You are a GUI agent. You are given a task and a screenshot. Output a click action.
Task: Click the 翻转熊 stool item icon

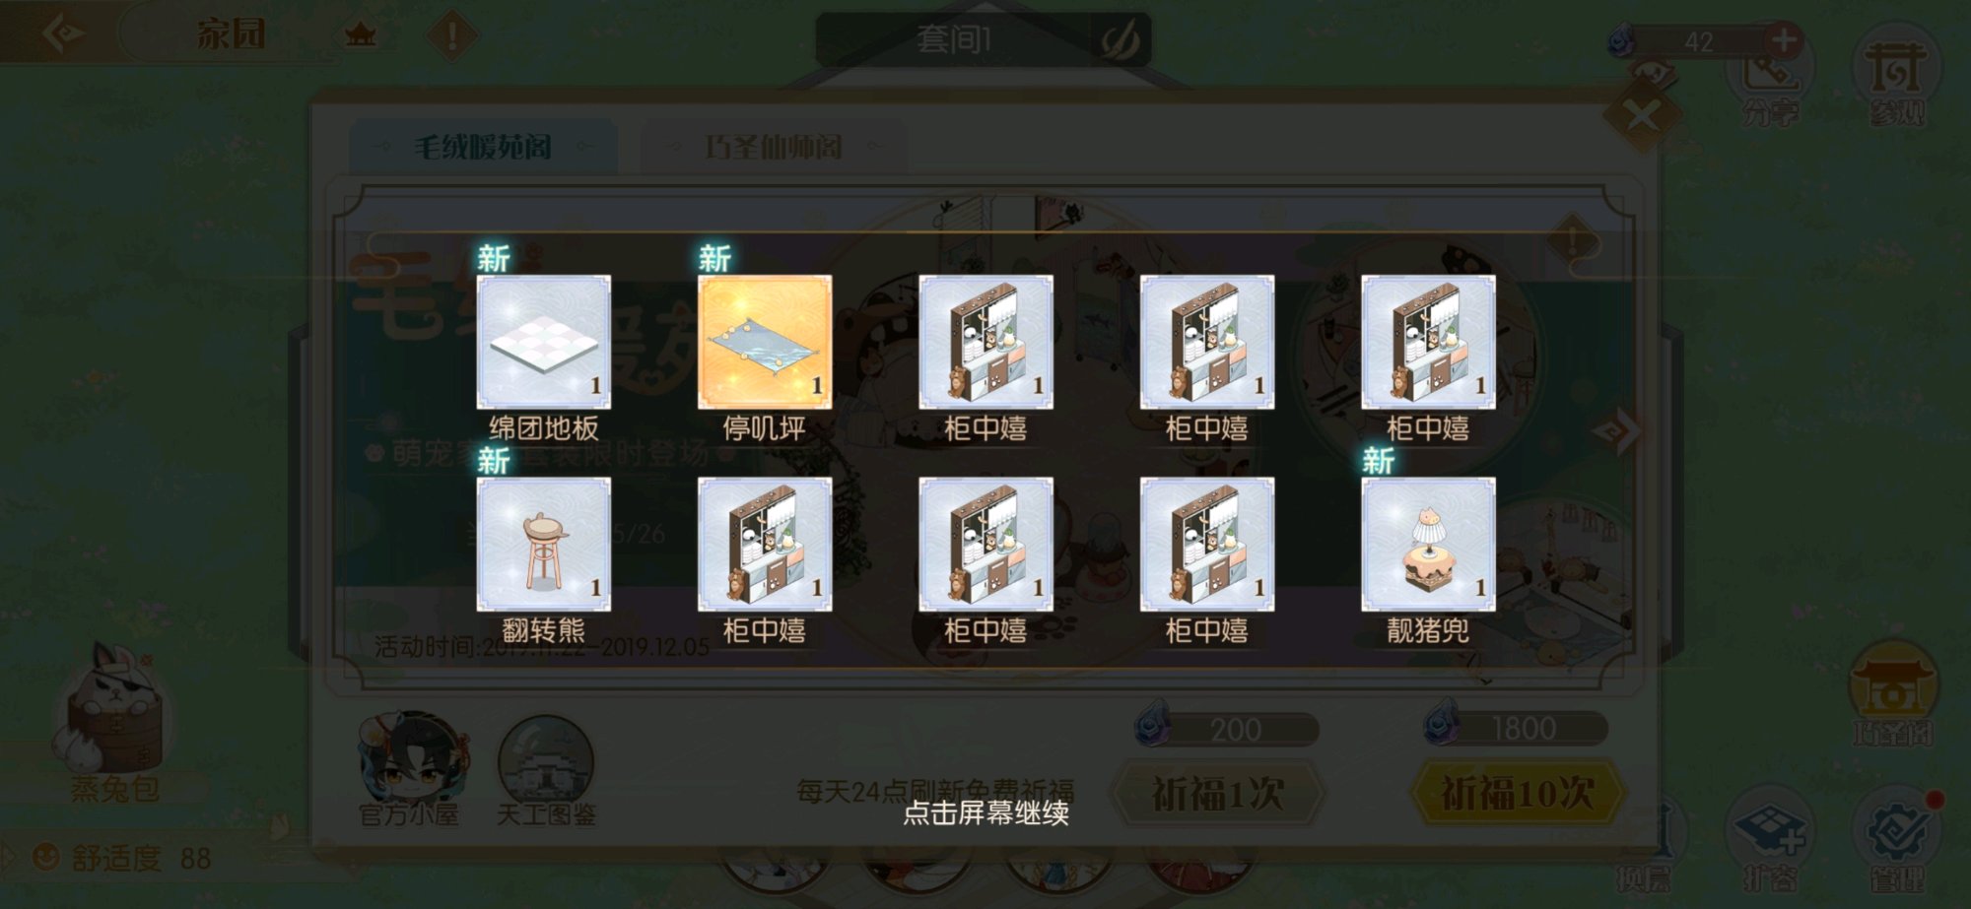click(544, 545)
